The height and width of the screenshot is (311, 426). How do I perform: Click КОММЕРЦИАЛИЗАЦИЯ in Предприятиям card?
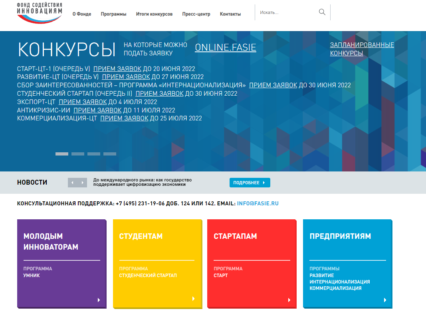tap(335, 288)
